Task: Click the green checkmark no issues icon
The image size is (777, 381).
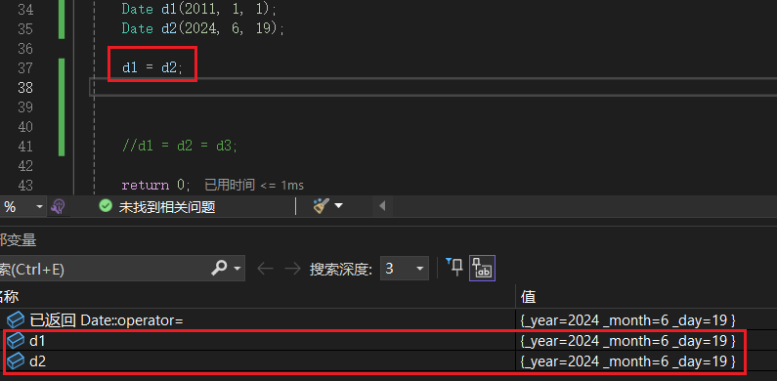Action: pyautogui.click(x=106, y=205)
